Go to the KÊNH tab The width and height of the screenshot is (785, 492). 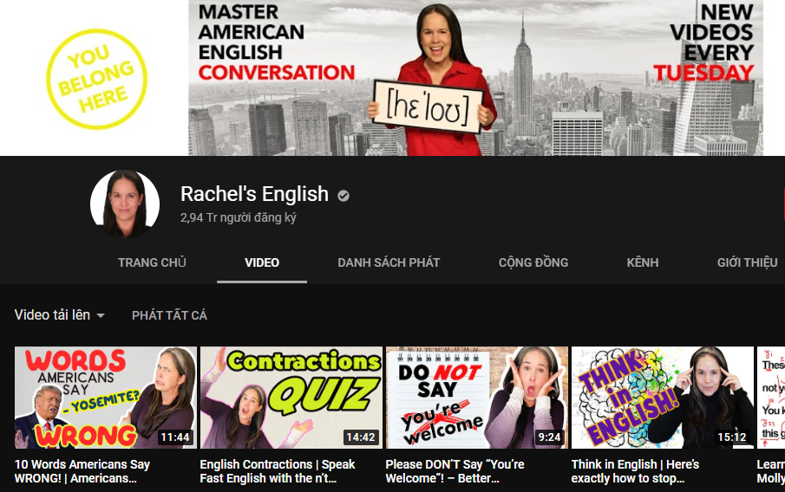coord(643,262)
